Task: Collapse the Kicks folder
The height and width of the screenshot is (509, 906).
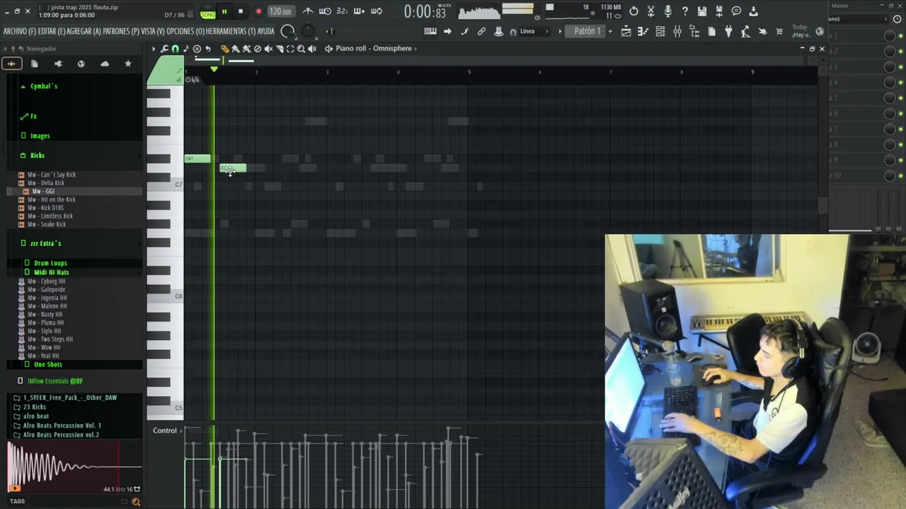Action: click(38, 156)
